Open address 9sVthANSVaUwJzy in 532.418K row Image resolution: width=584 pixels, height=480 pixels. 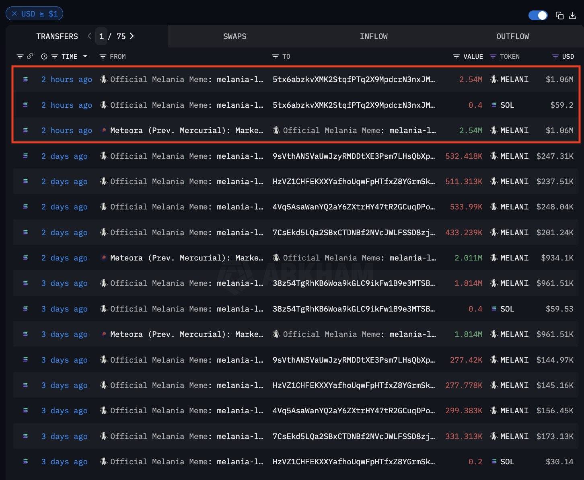click(x=354, y=156)
